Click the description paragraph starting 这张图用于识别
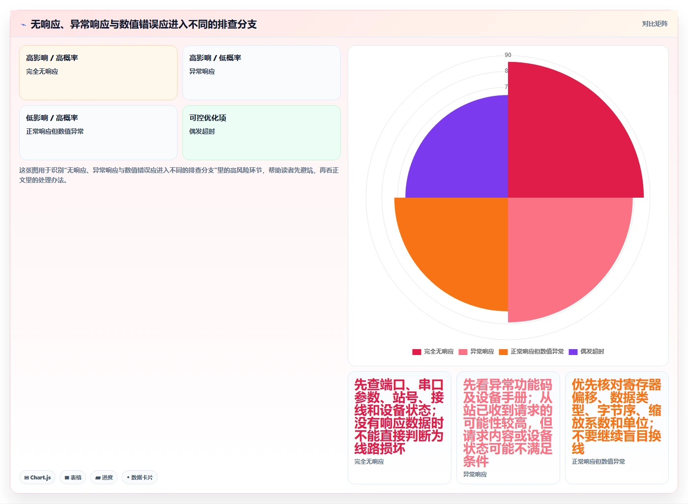This screenshot has width=688, height=504. tap(179, 175)
